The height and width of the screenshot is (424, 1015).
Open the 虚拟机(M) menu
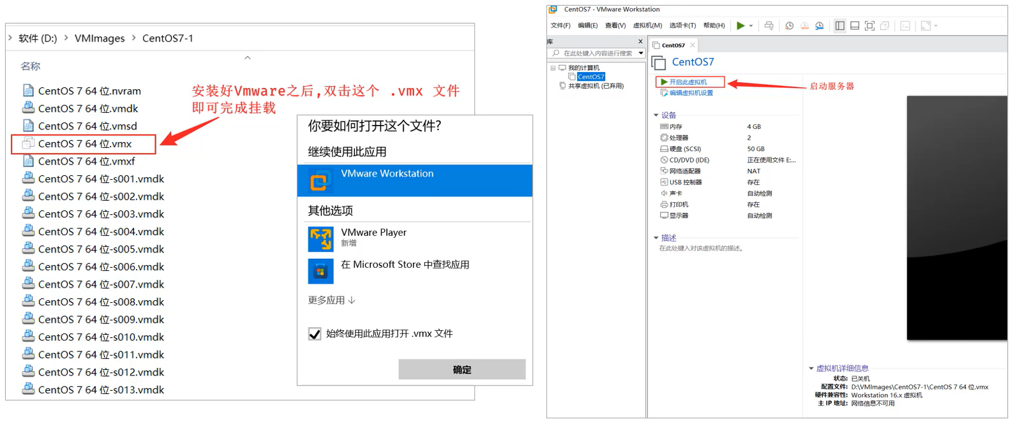[x=647, y=26]
